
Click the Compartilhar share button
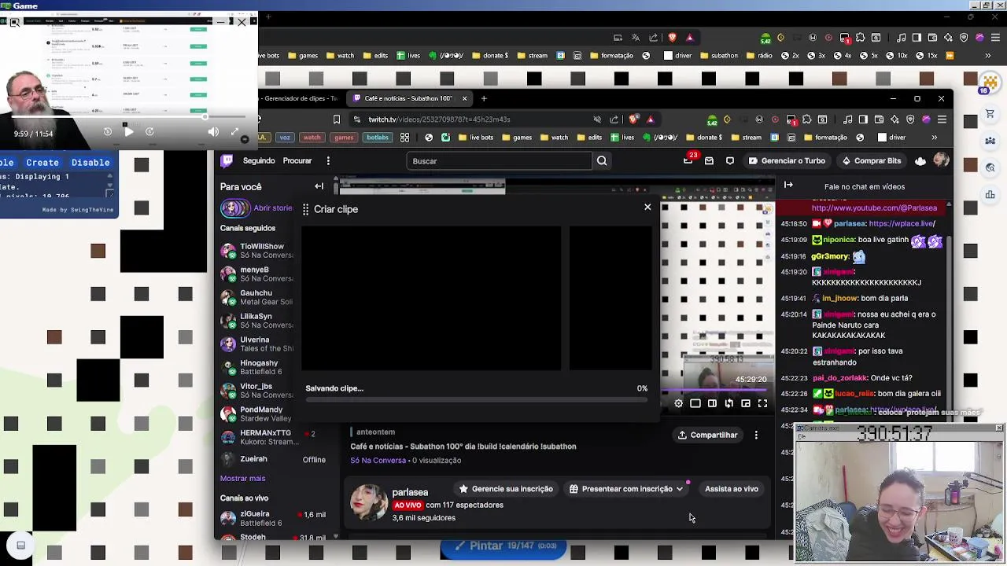click(x=707, y=435)
